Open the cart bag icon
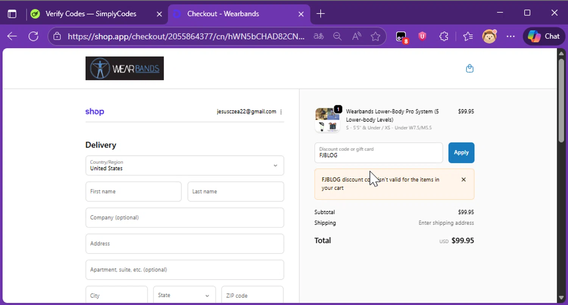568x305 pixels. pos(470,68)
